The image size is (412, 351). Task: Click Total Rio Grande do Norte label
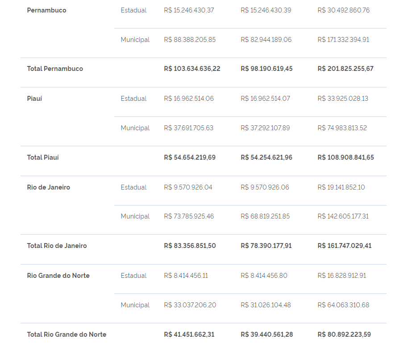67,334
